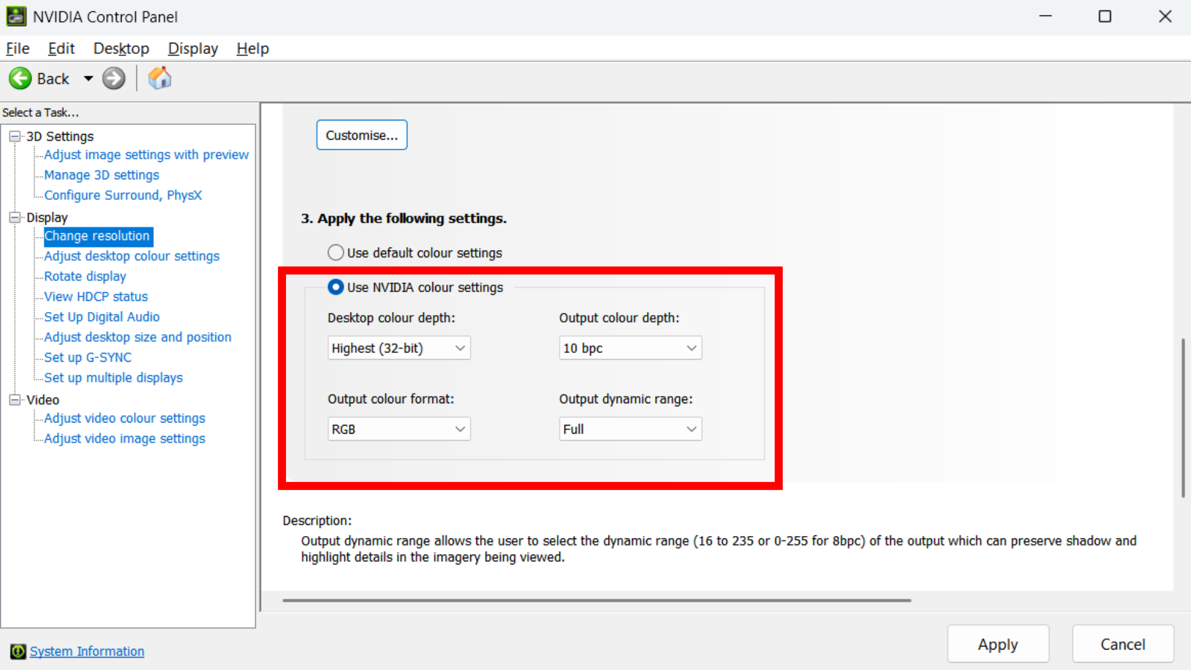Open Adjust video colour settings
1191x670 pixels.
click(124, 418)
